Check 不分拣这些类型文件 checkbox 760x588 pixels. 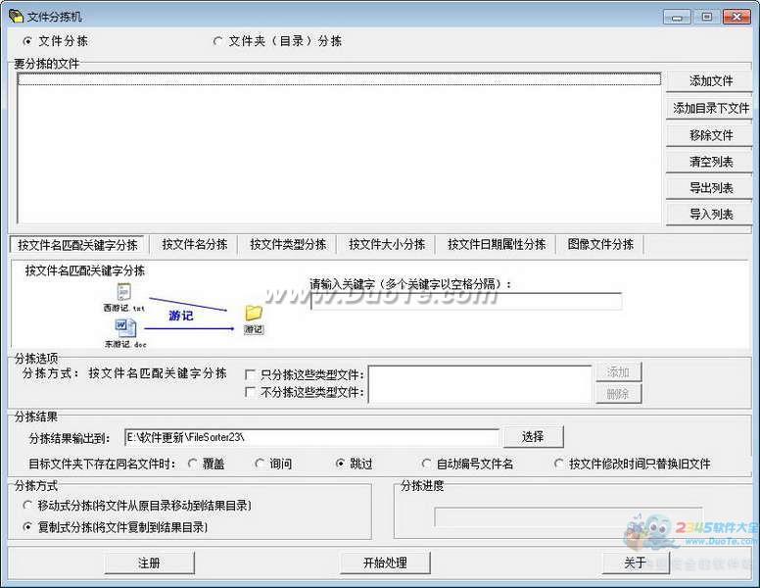pyautogui.click(x=250, y=392)
